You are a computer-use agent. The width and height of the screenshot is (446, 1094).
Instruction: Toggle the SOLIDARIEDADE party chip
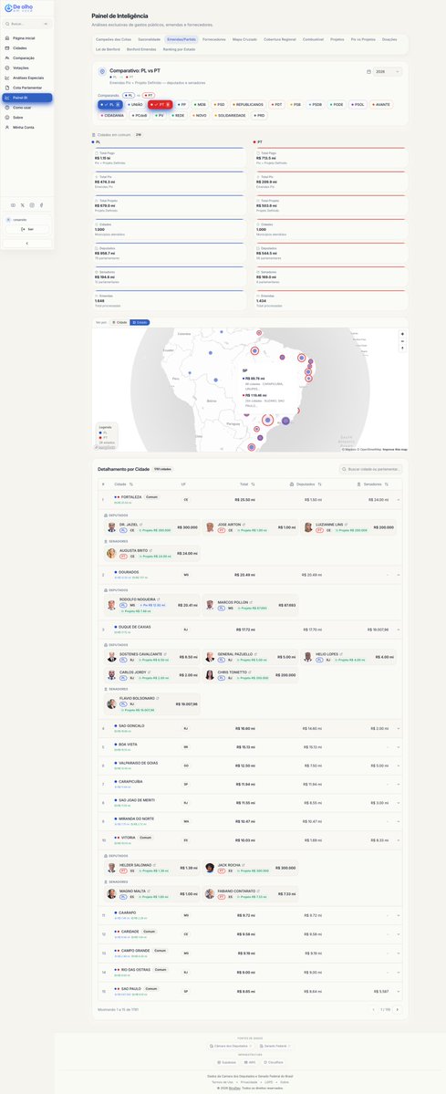tap(231, 115)
